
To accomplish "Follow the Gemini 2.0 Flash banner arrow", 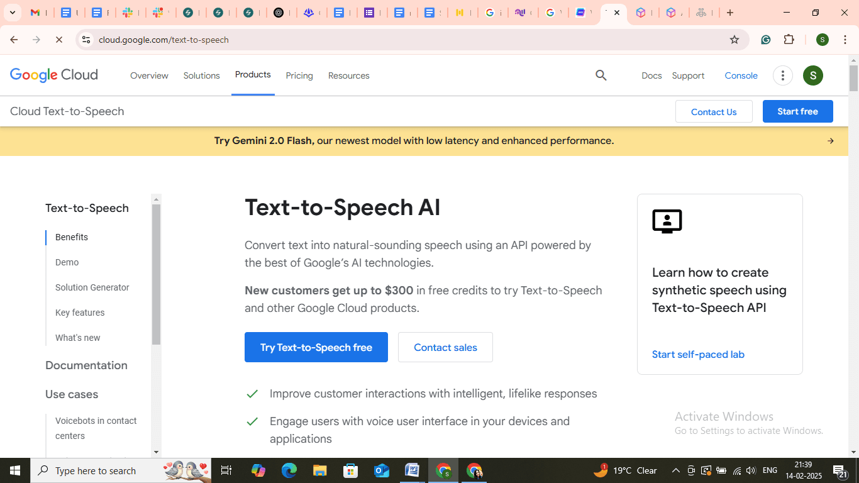I will click(831, 141).
